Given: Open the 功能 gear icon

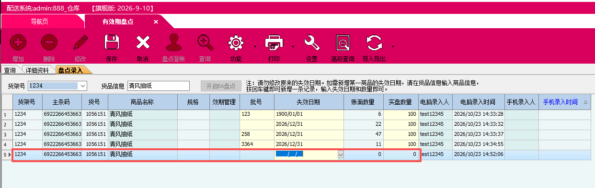Looking at the screenshot, I should 236,43.
